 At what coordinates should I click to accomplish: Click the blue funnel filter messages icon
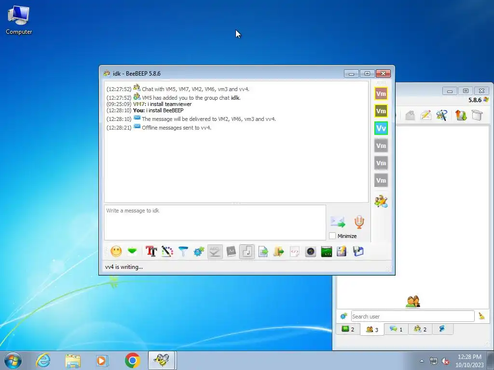click(183, 251)
